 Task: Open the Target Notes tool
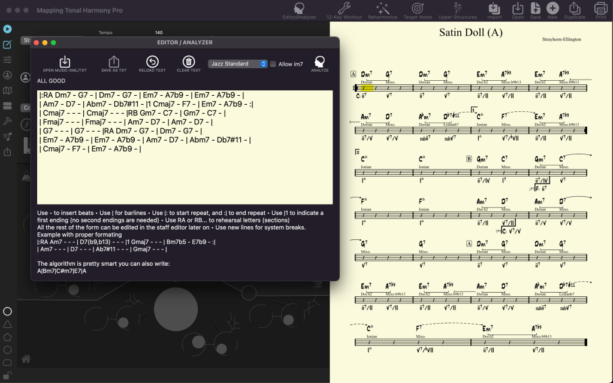point(418,8)
